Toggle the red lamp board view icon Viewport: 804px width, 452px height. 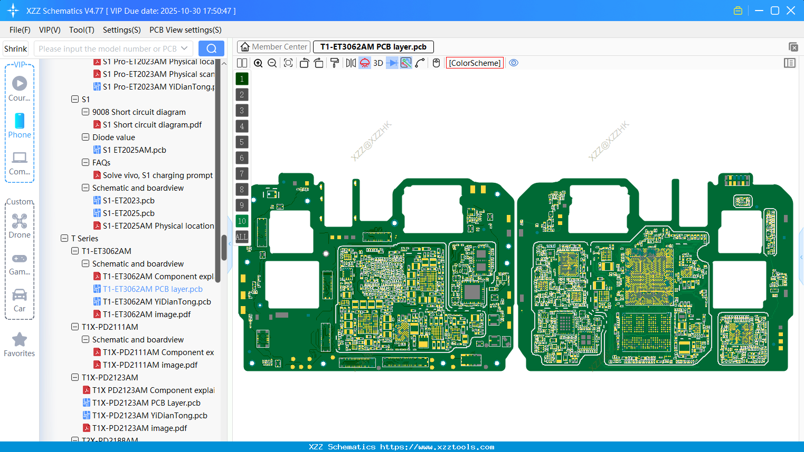click(x=364, y=63)
